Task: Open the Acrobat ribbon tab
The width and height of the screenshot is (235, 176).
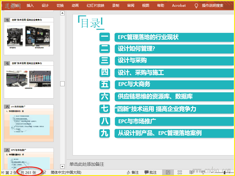Action: pyautogui.click(x=179, y=6)
